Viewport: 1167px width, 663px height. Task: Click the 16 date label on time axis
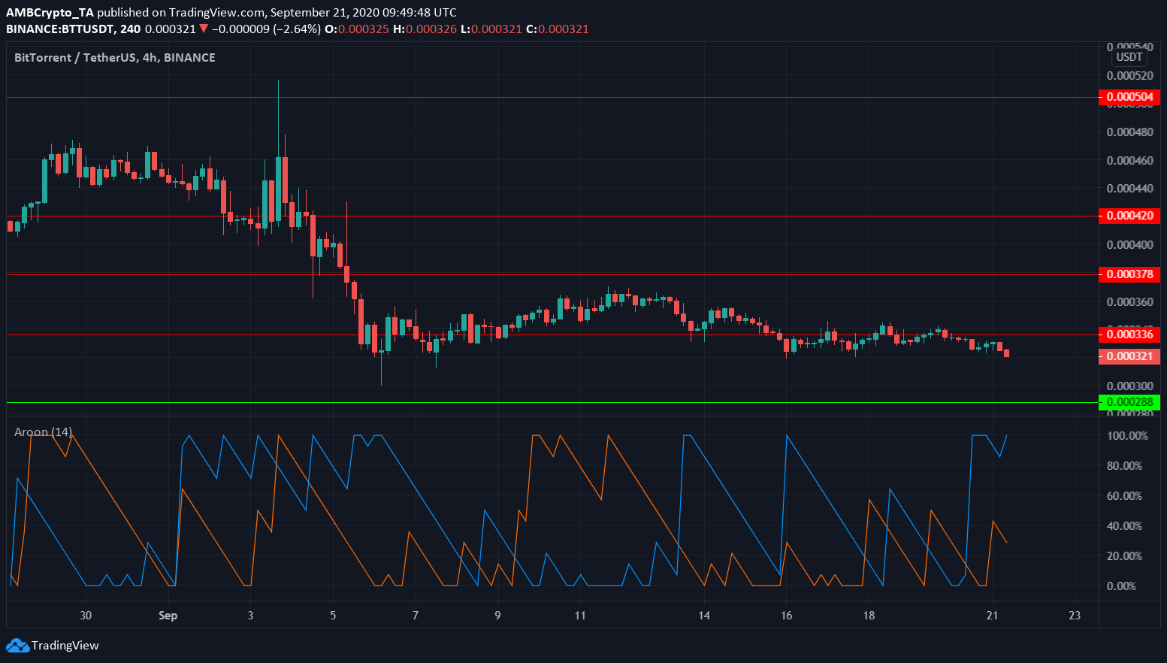pos(786,616)
